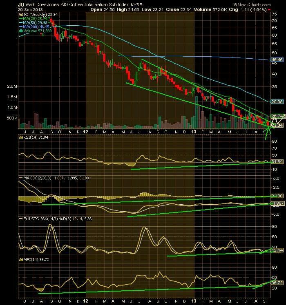Click the 20-Sep-2013 date label
This screenshot has height=305, width=286.
(x=30, y=9)
